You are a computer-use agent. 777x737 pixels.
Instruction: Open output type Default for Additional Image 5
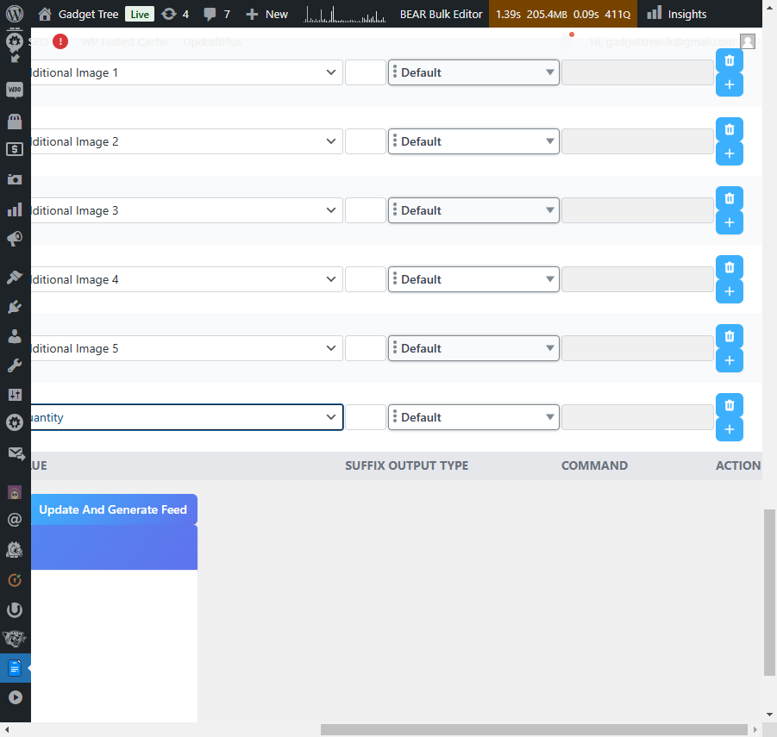pyautogui.click(x=473, y=348)
